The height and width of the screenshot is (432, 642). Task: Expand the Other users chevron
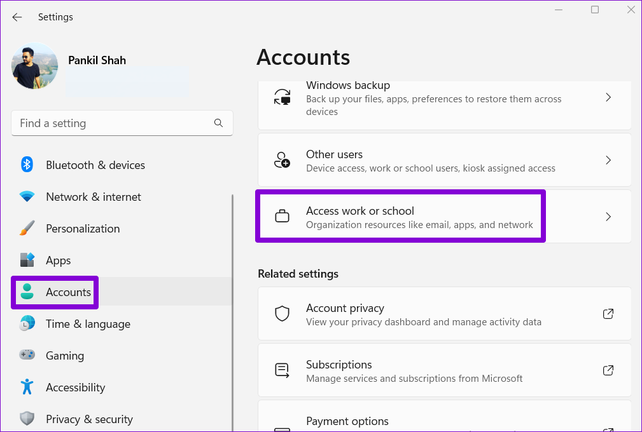point(608,160)
